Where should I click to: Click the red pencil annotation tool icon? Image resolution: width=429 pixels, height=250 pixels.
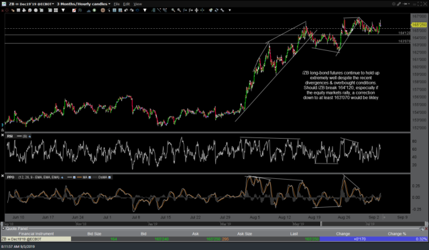coord(74,10)
